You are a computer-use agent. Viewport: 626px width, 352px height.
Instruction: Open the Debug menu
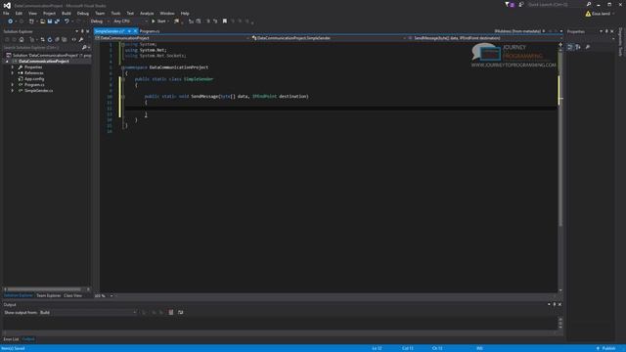(x=82, y=13)
